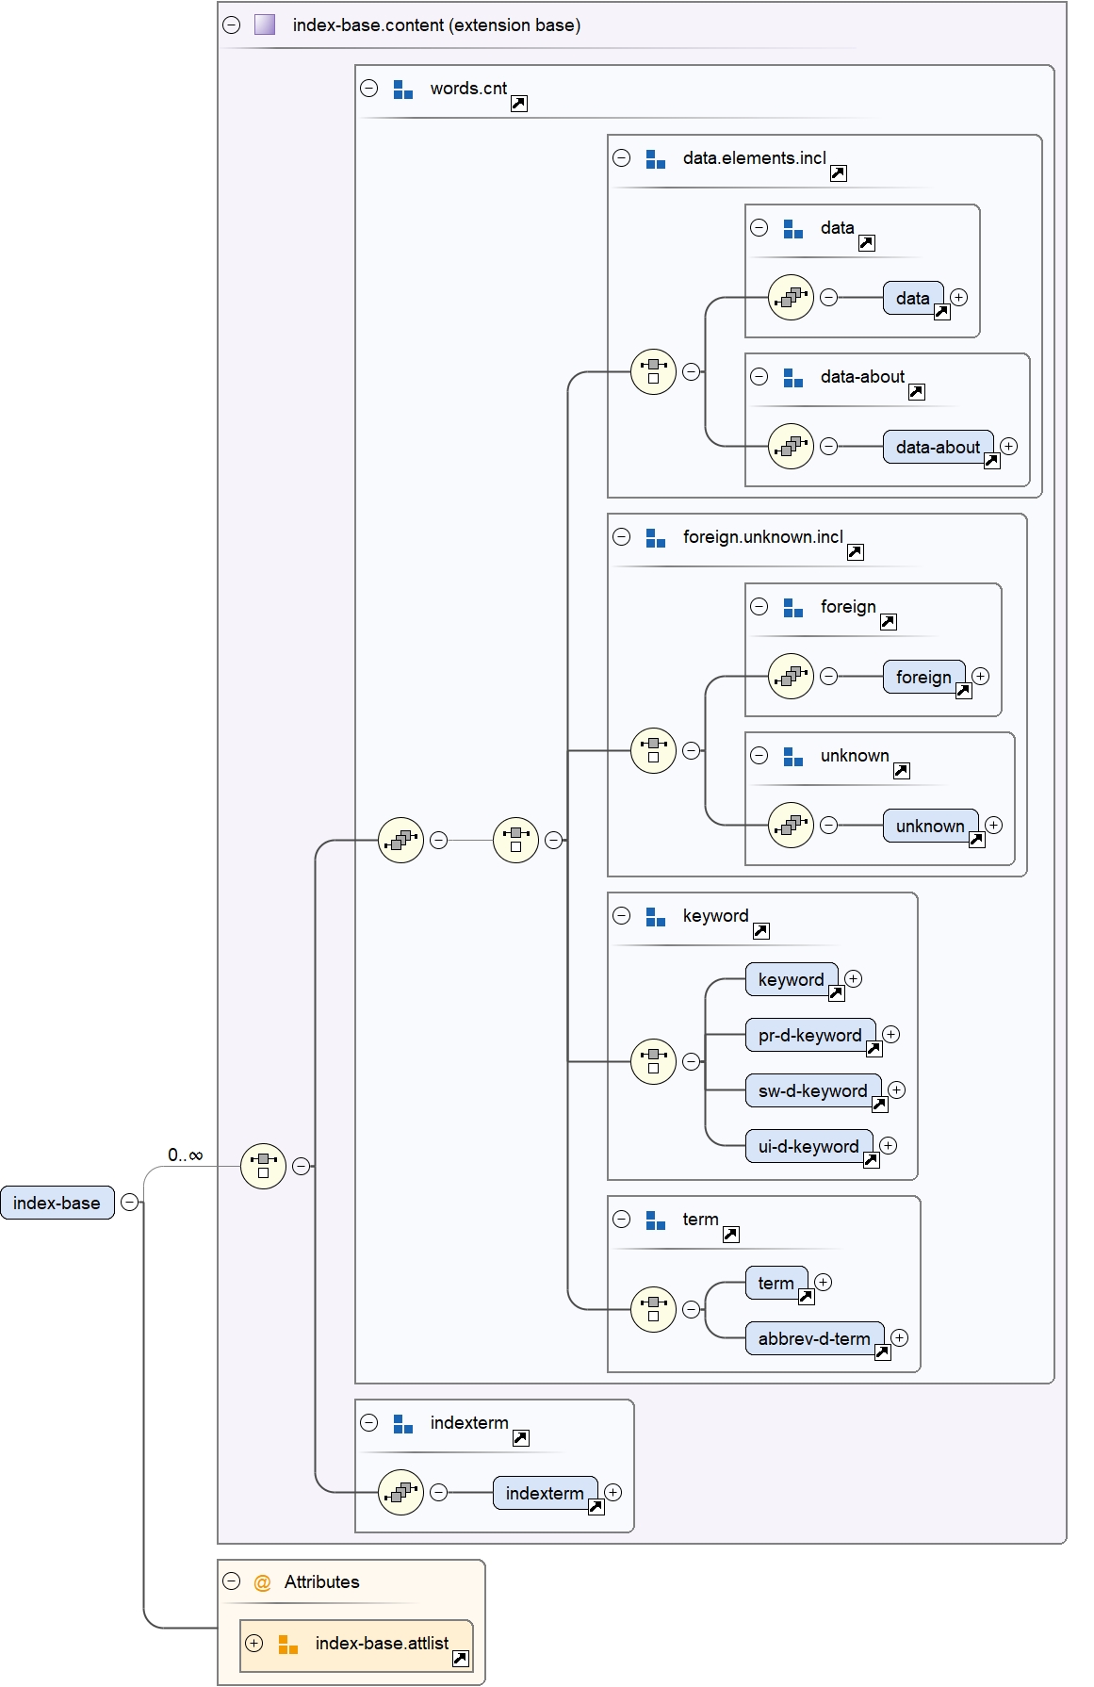Click the purple square icon beside index-base.content

coord(265,25)
